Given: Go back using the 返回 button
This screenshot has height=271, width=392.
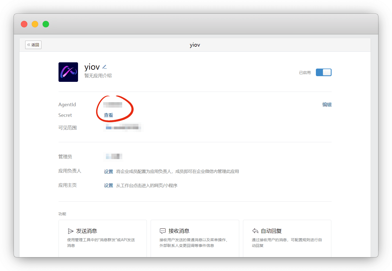Looking at the screenshot, I should tap(33, 45).
